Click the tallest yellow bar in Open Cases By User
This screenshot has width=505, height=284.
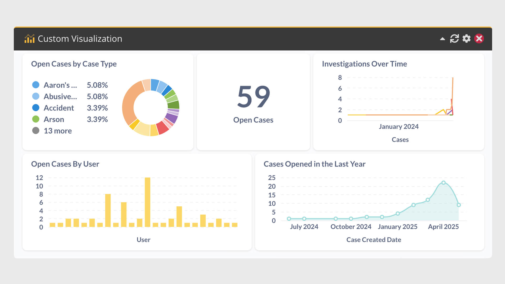[x=147, y=202]
